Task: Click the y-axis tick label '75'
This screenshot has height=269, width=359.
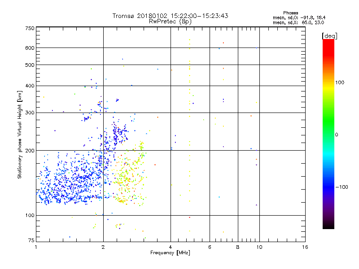Action: click(31, 240)
